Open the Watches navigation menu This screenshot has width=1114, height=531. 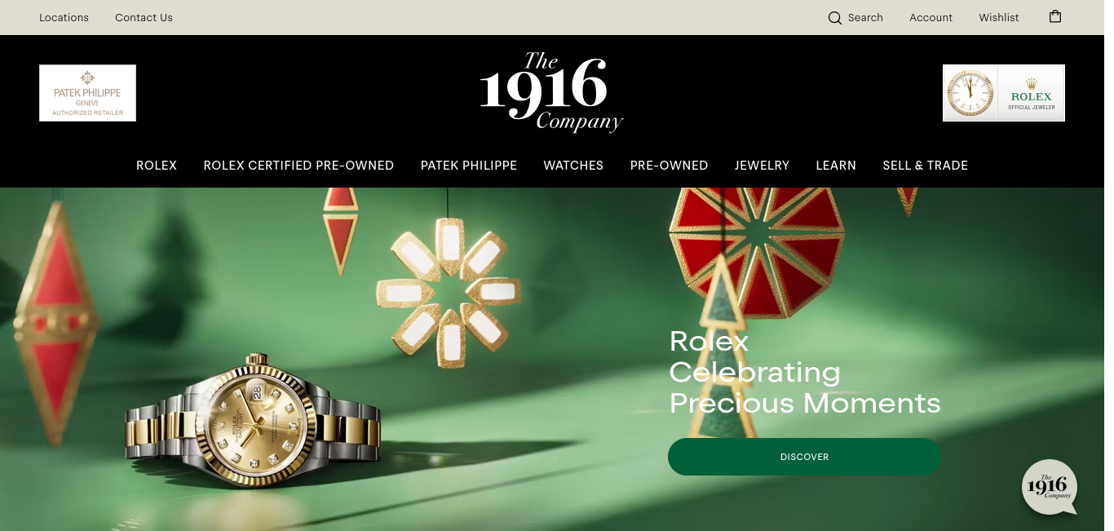573,166
